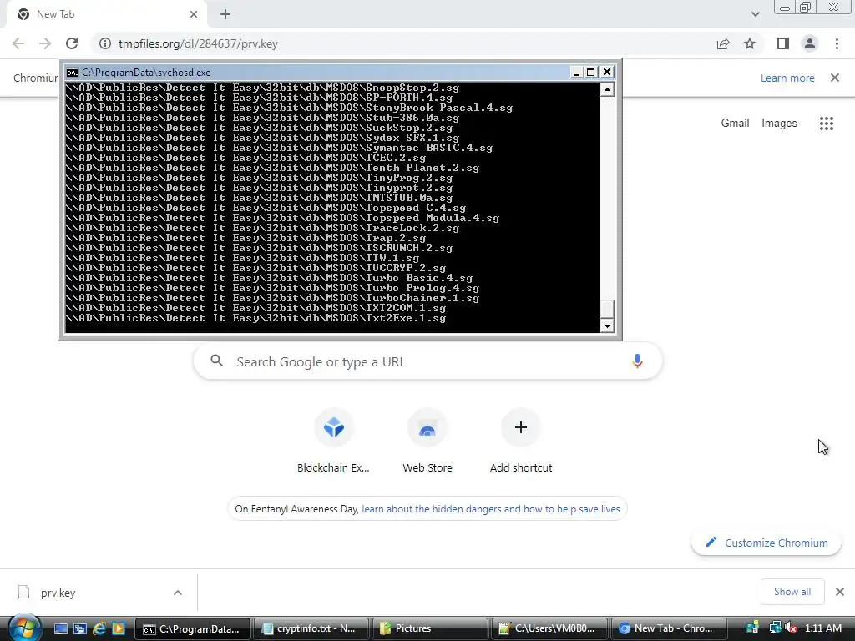The width and height of the screenshot is (855, 641).
Task: Switch to New Tab - Chromium taskbar button
Action: click(668, 628)
